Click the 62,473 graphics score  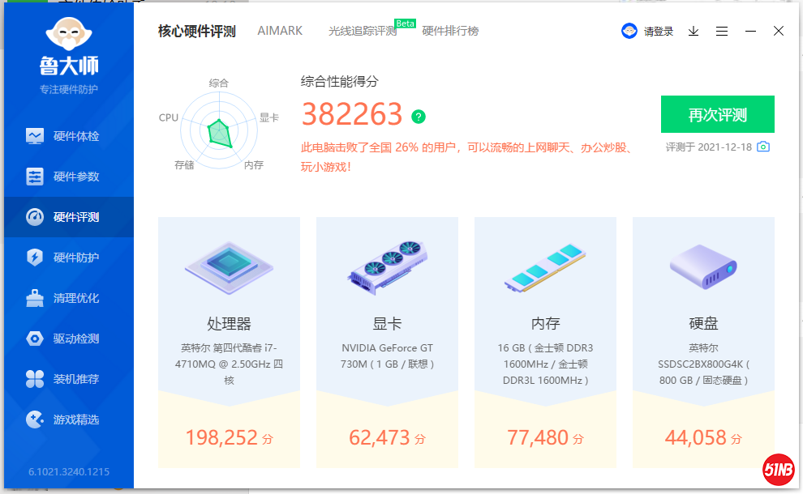[x=387, y=438]
